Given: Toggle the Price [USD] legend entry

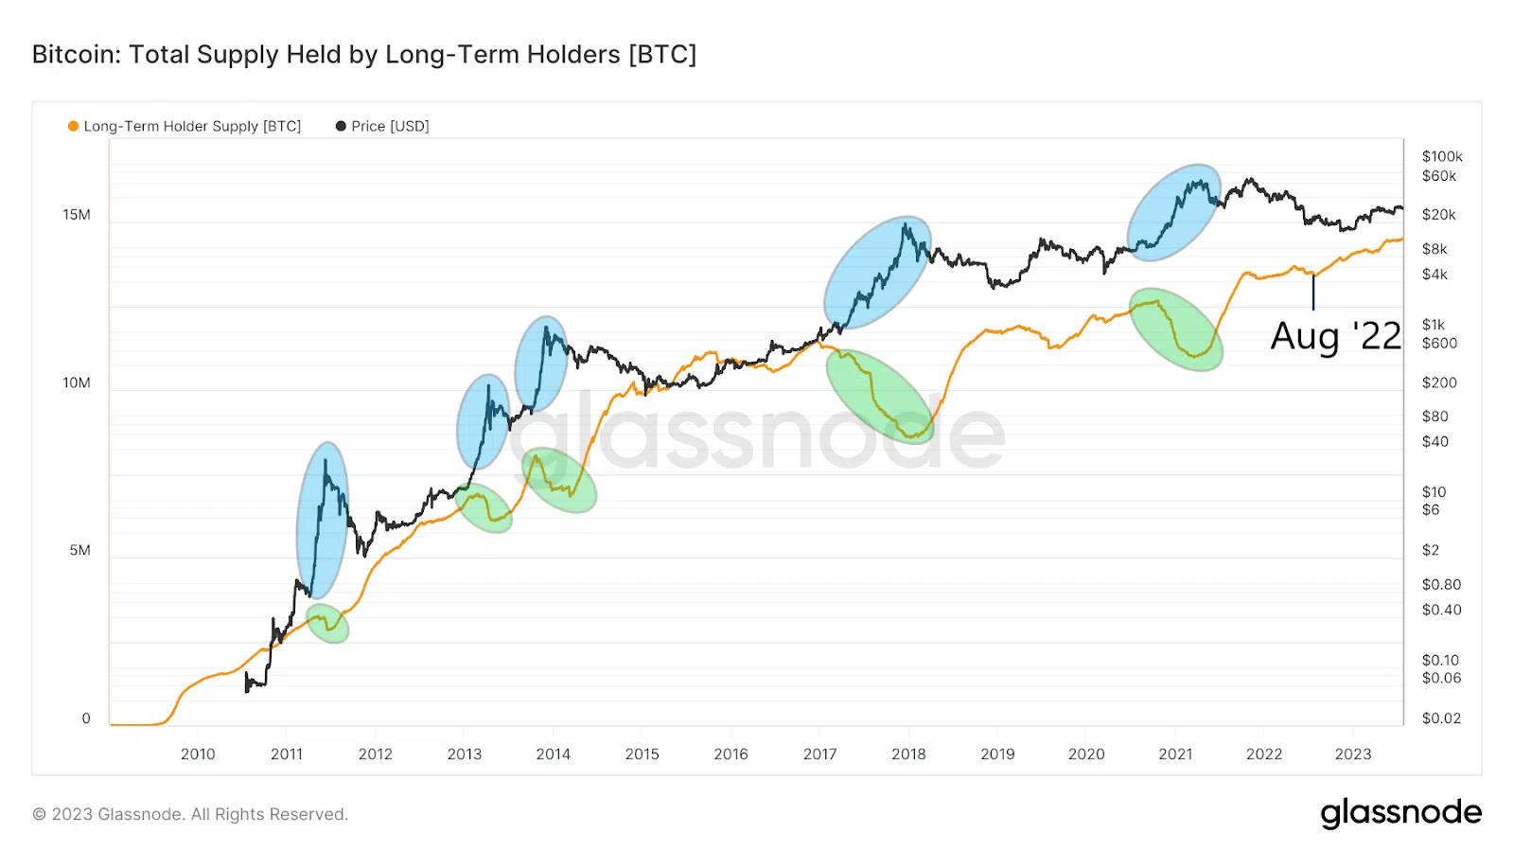Looking at the screenshot, I should pyautogui.click(x=382, y=126).
